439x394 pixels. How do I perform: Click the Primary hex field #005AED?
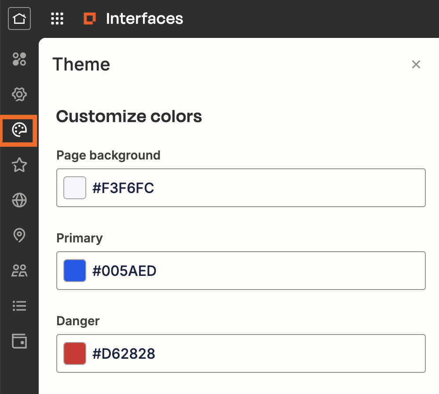point(255,271)
